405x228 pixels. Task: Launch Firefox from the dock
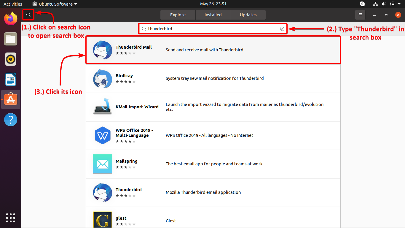coord(10,18)
